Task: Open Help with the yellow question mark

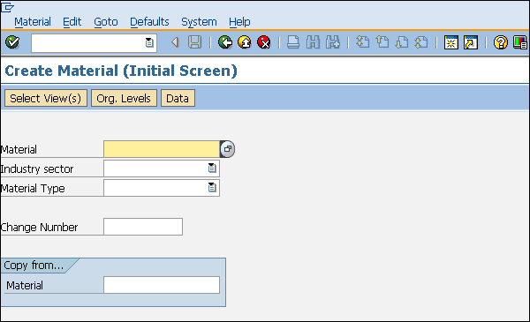Action: tap(500, 42)
